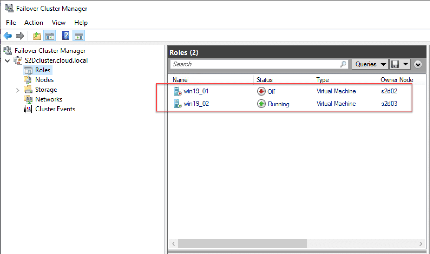This screenshot has height=254, width=430.
Task: Click the Up one level folder icon
Action: 37,36
